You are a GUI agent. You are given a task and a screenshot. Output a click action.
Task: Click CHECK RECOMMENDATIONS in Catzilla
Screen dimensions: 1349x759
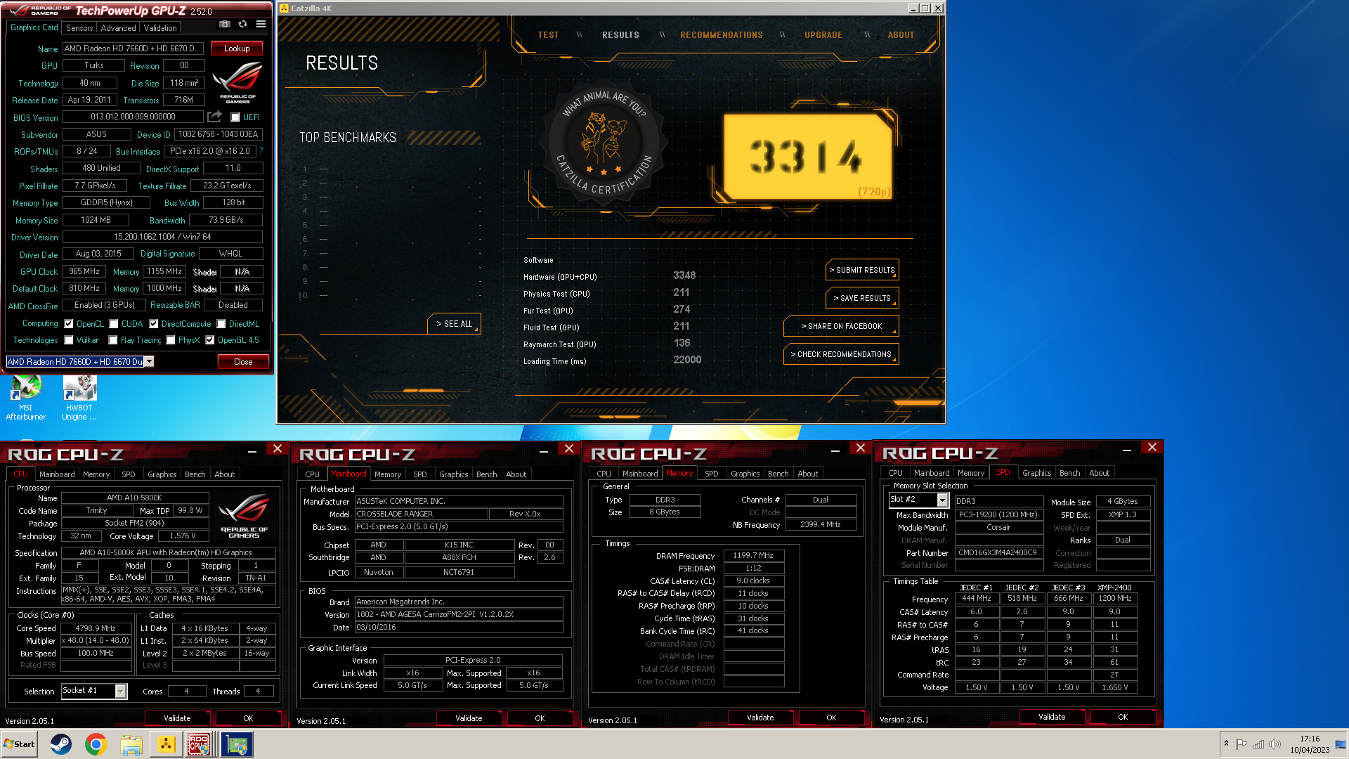841,354
